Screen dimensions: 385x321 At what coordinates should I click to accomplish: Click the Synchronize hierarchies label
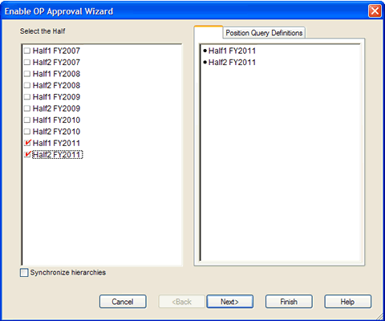tap(68, 272)
